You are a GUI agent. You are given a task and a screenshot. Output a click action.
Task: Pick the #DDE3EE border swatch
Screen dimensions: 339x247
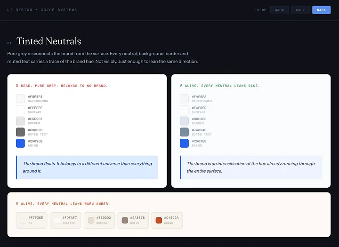(184, 121)
